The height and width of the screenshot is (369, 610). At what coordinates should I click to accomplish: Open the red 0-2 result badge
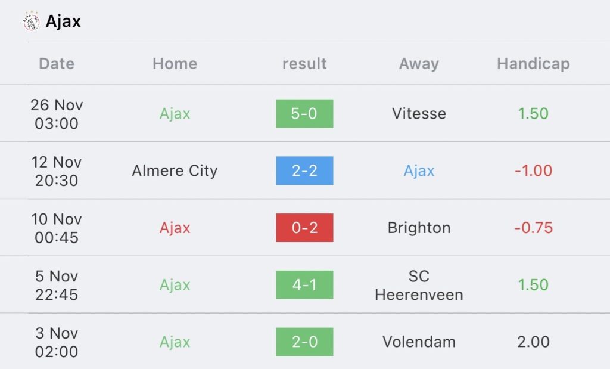point(304,228)
